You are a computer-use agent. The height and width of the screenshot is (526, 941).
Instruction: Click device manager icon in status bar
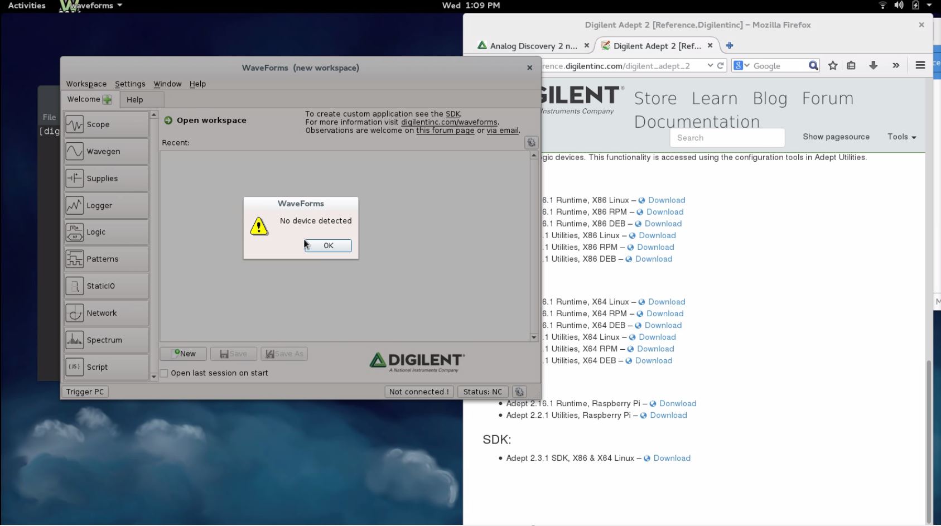coord(519,392)
